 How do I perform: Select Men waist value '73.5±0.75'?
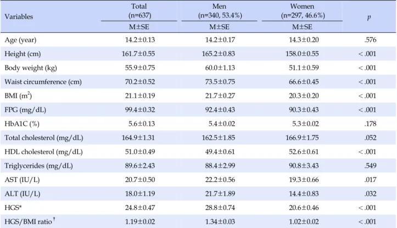point(220,82)
